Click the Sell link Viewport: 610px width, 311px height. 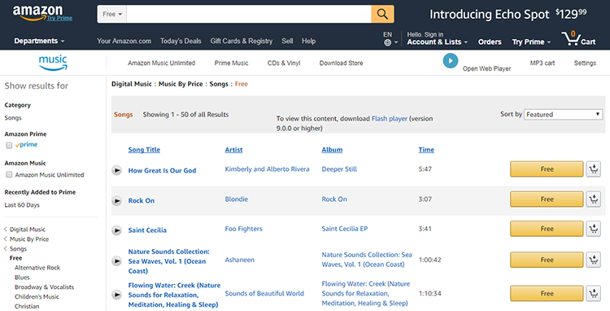[287, 41]
